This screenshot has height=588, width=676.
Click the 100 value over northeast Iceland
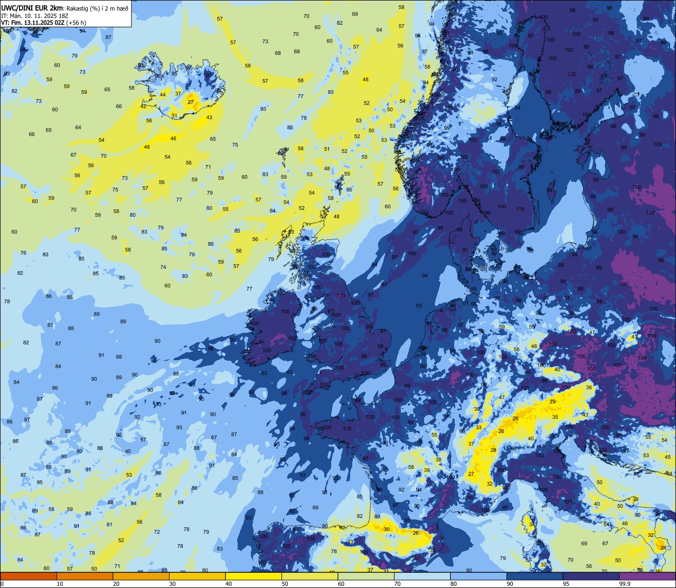tap(208, 75)
